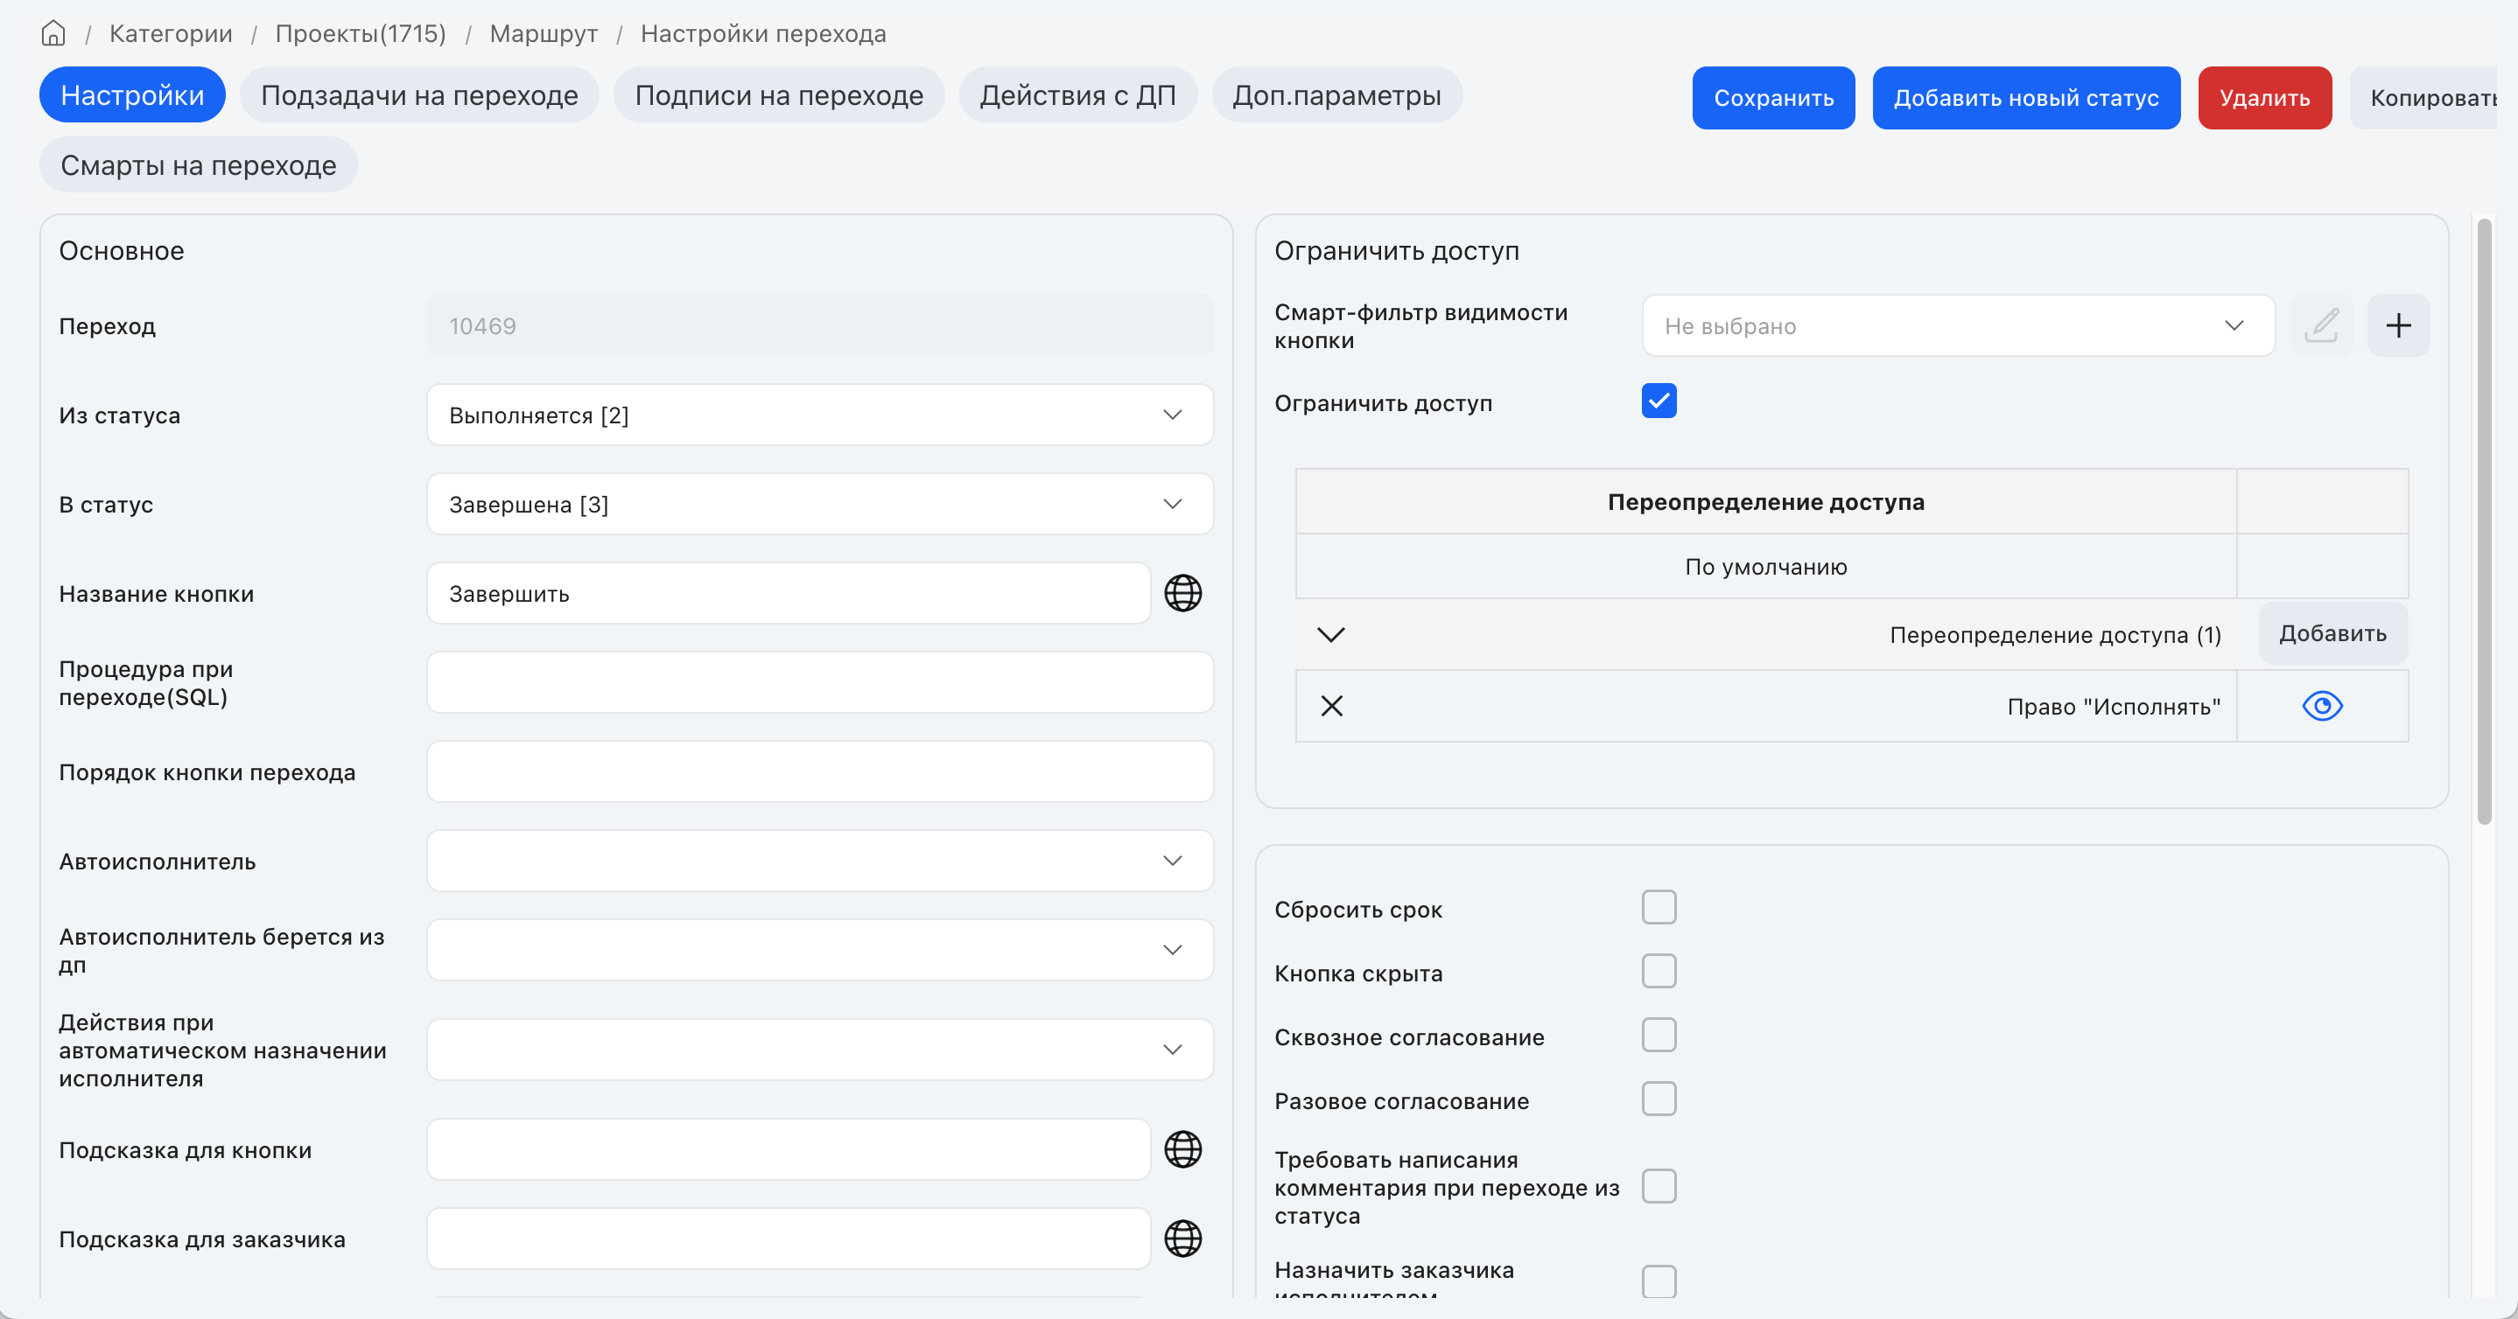Check Требовать написания комментария checkbox
This screenshot has height=1319, width=2518.
[x=1659, y=1186]
